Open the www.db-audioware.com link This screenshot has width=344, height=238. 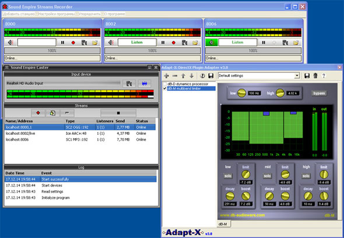coord(242,215)
